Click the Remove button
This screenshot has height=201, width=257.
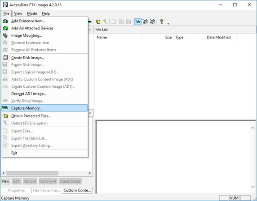pyautogui.click(x=30, y=181)
